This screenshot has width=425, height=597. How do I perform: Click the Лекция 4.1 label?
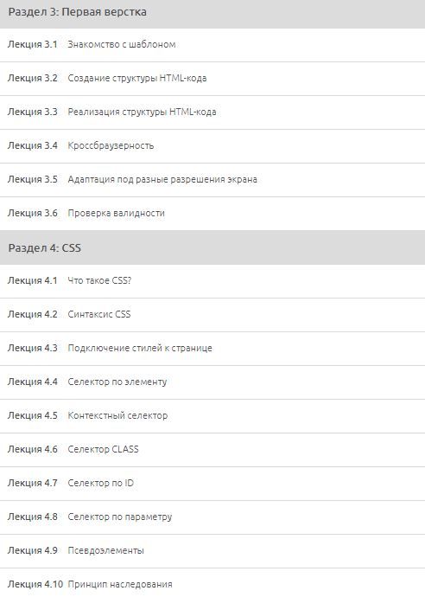32,281
